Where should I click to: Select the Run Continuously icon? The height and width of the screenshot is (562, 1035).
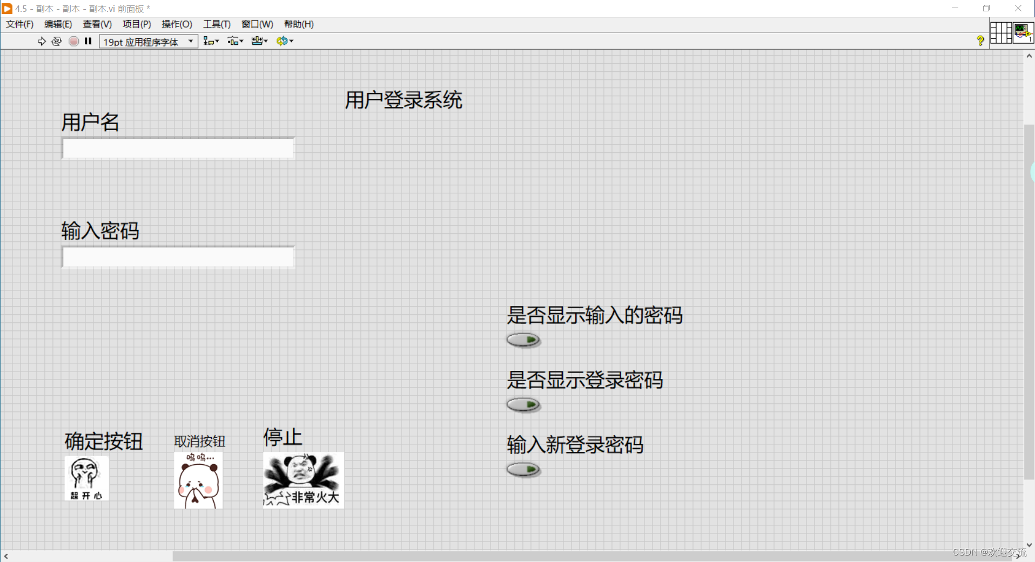(x=57, y=41)
